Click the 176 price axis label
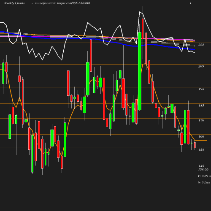Viewport: 211px width, 211px height. (x=201, y=120)
